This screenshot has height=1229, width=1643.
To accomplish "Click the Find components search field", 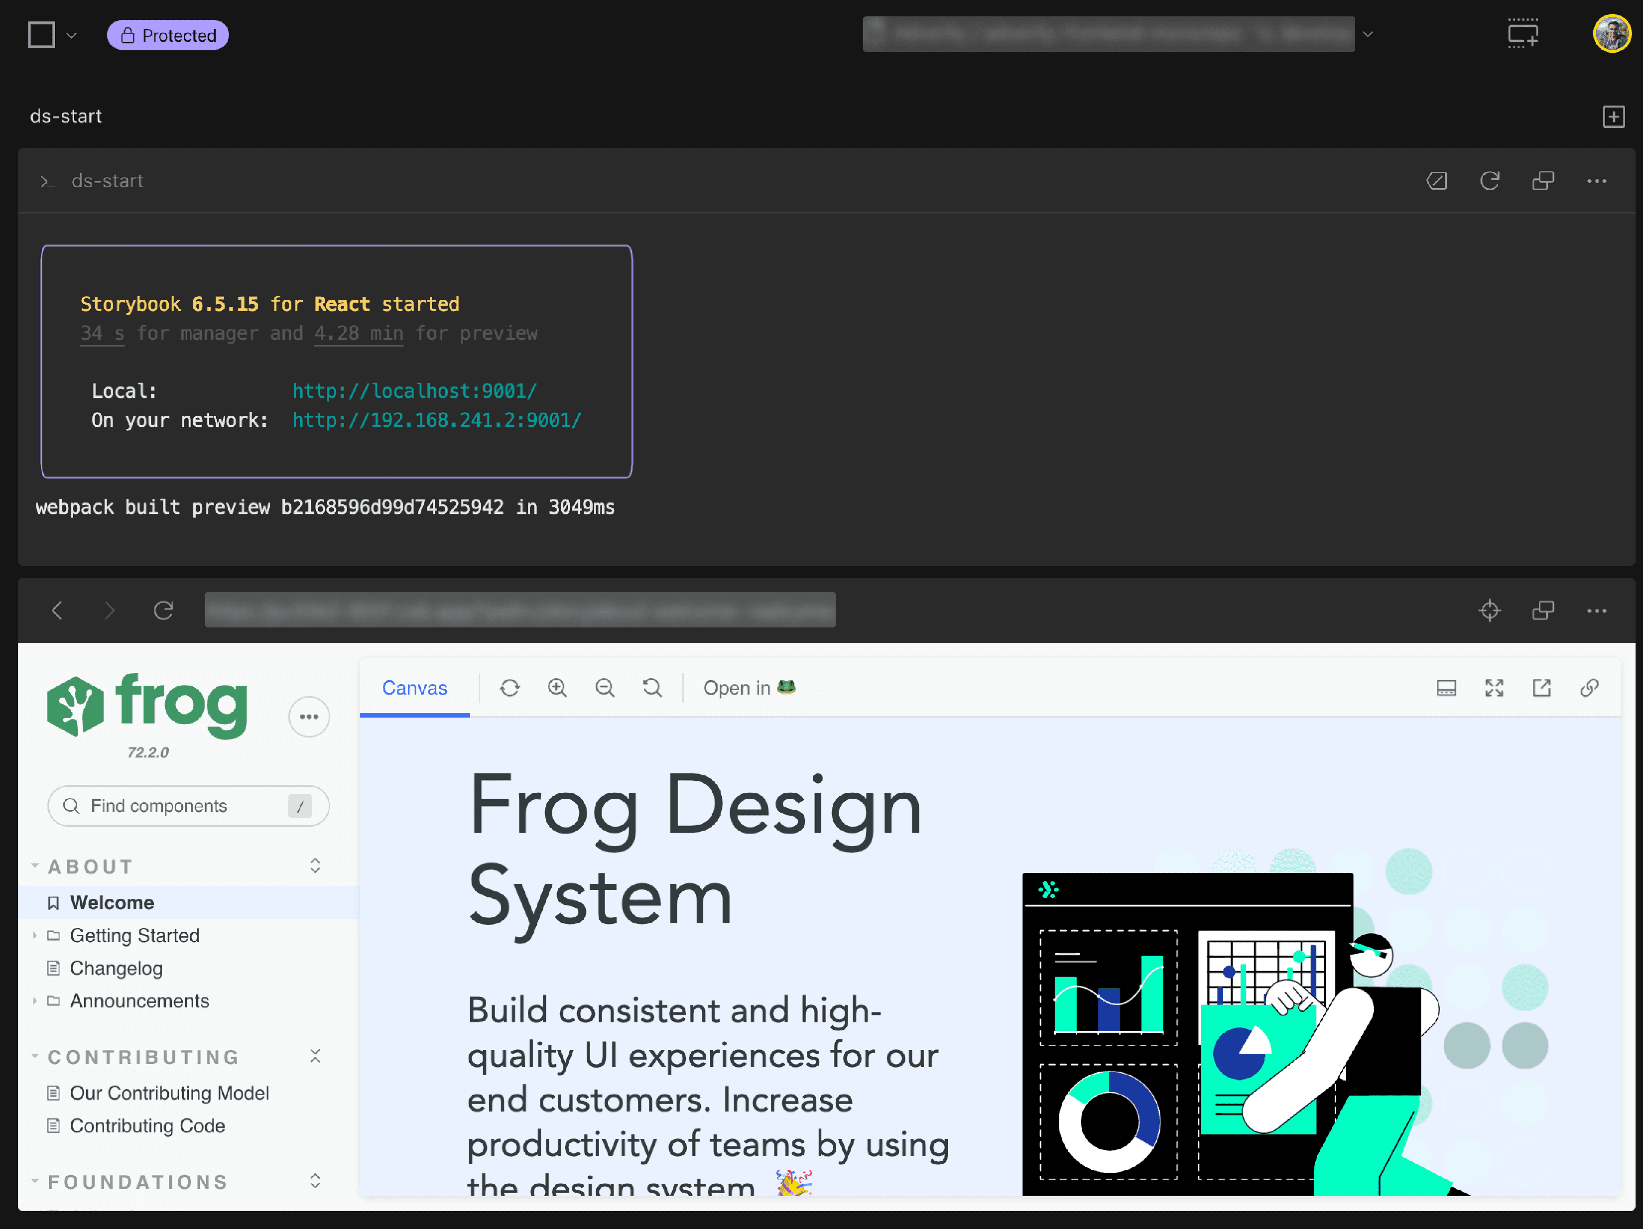I will [188, 805].
